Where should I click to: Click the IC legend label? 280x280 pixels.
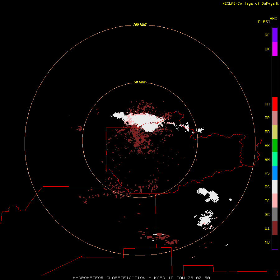point(267,201)
